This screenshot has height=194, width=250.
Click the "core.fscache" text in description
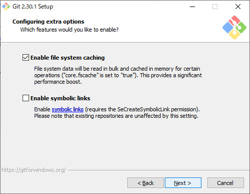pos(81,75)
